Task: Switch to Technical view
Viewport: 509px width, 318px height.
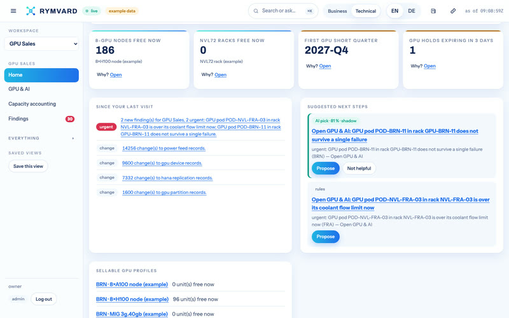Action: click(x=365, y=11)
